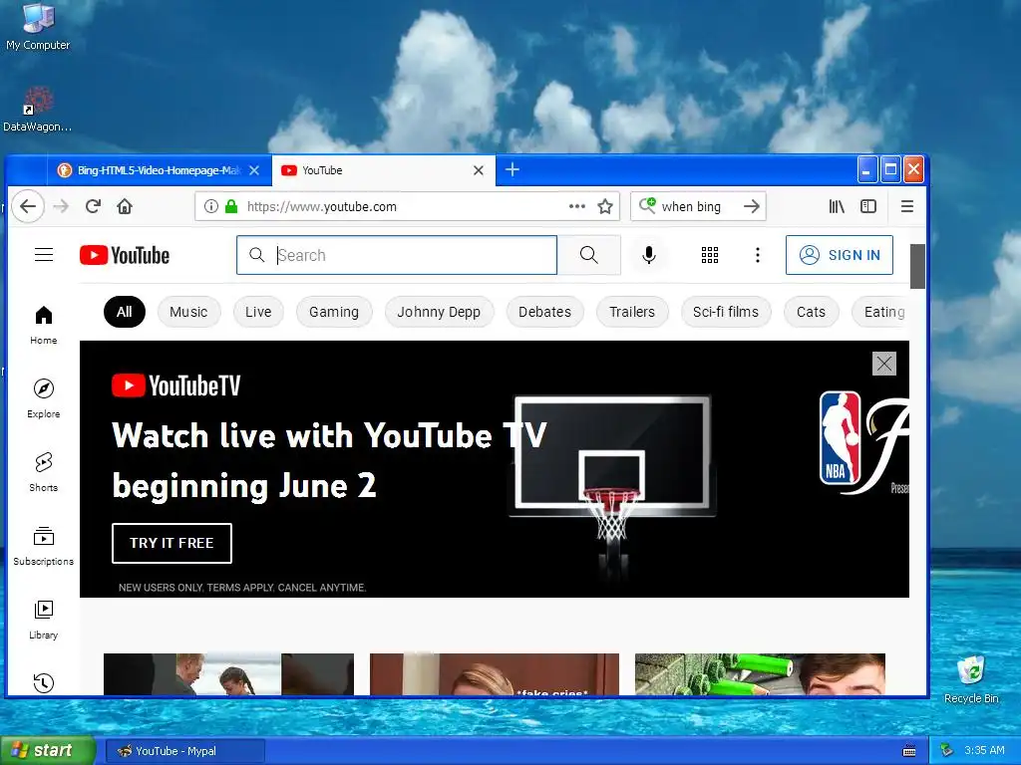Open Shorts in YouTube sidebar
The width and height of the screenshot is (1021, 765).
(44, 472)
